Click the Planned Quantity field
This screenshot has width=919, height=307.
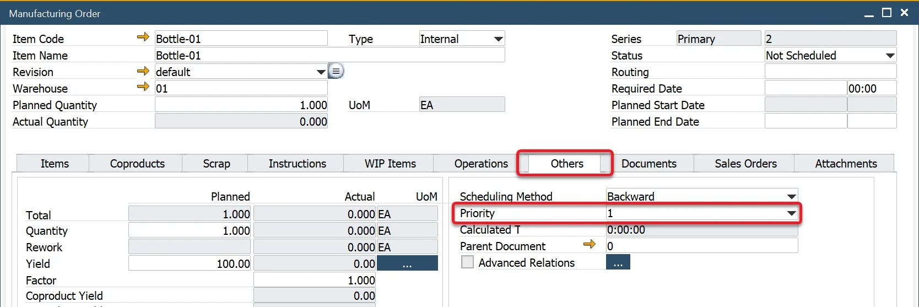241,105
